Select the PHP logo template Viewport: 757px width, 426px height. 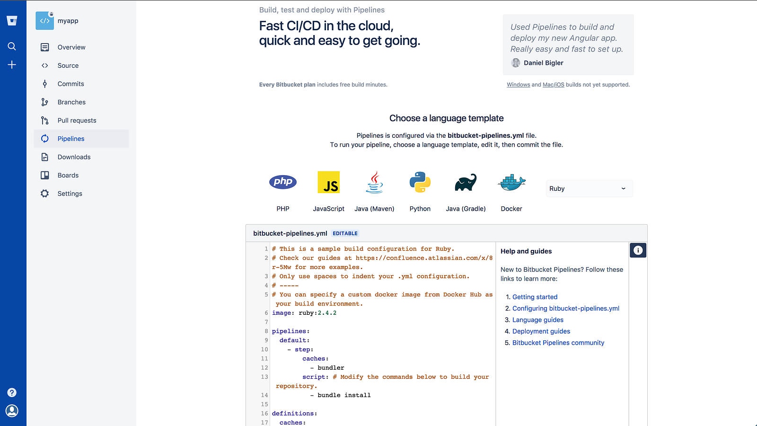283,182
